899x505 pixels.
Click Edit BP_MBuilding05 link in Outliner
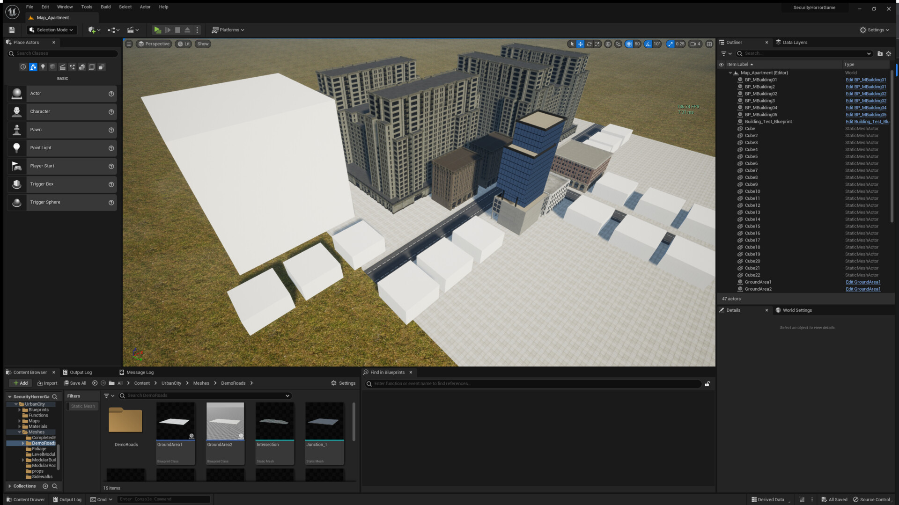pyautogui.click(x=865, y=115)
